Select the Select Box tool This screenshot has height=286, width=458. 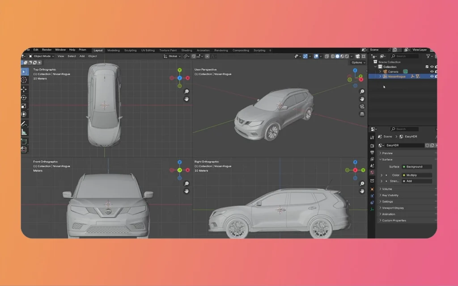(24, 72)
